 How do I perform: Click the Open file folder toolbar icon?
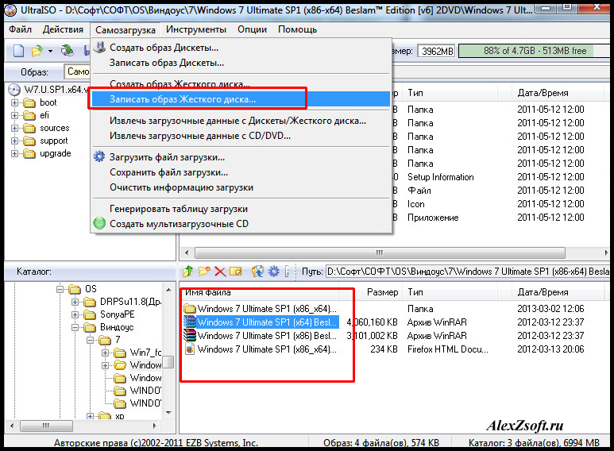(x=37, y=51)
